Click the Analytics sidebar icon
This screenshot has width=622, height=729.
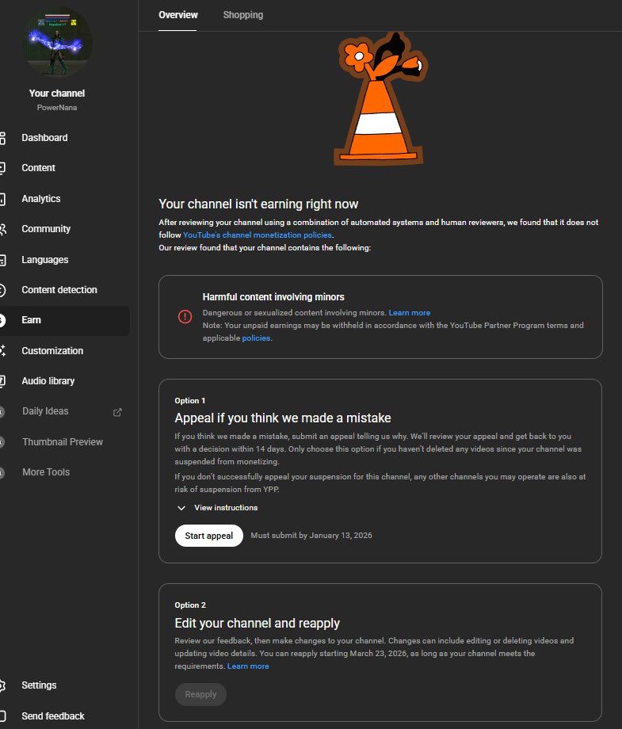[2, 199]
